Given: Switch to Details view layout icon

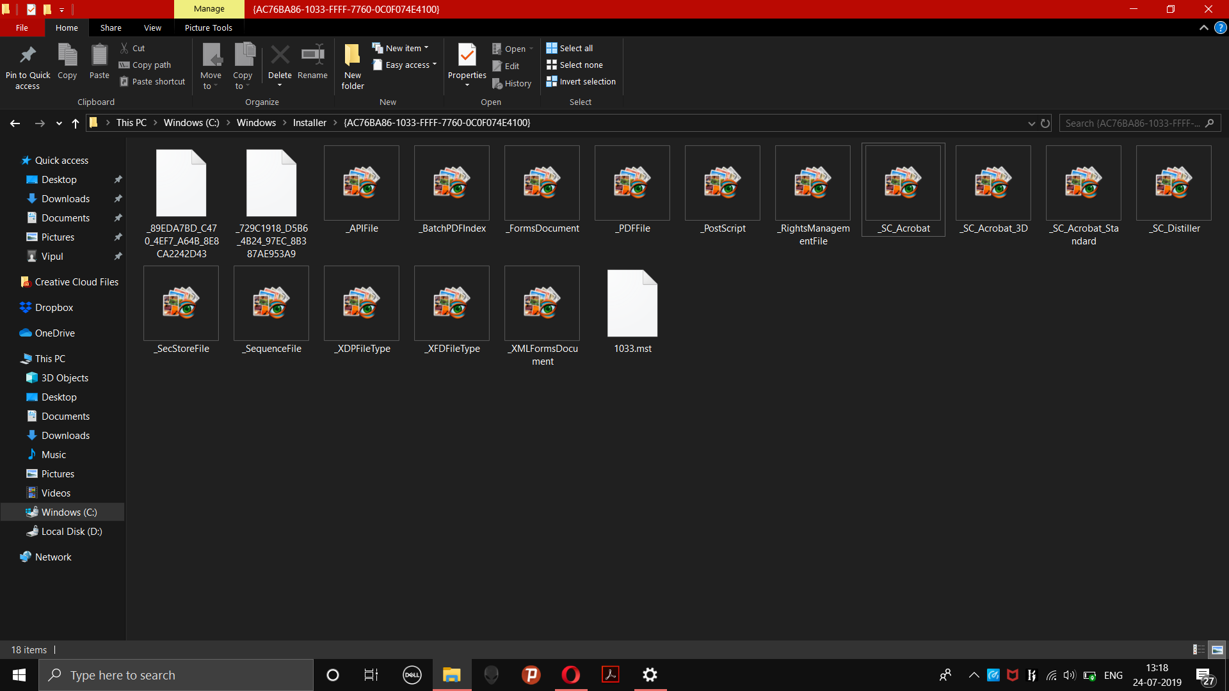Looking at the screenshot, I should point(1198,649).
